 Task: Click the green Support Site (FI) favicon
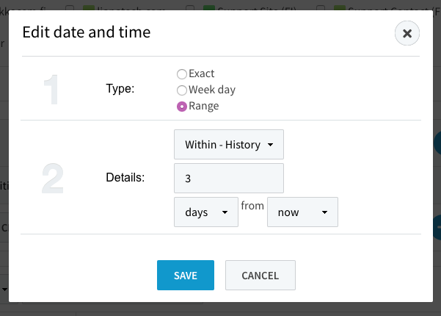[x=207, y=8]
